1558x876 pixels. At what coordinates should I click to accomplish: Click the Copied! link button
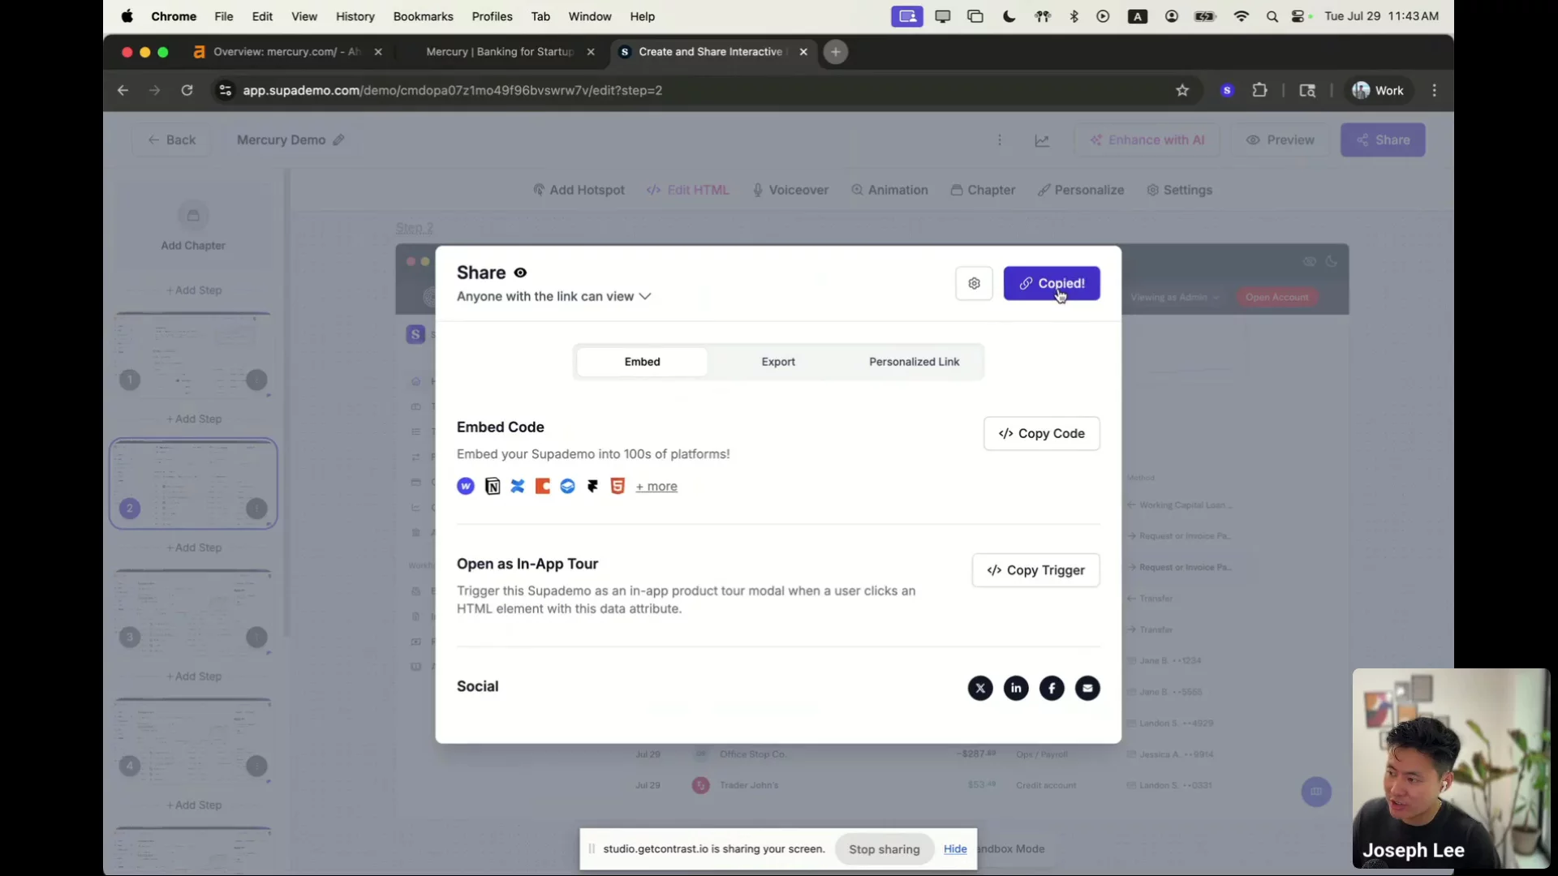point(1052,283)
